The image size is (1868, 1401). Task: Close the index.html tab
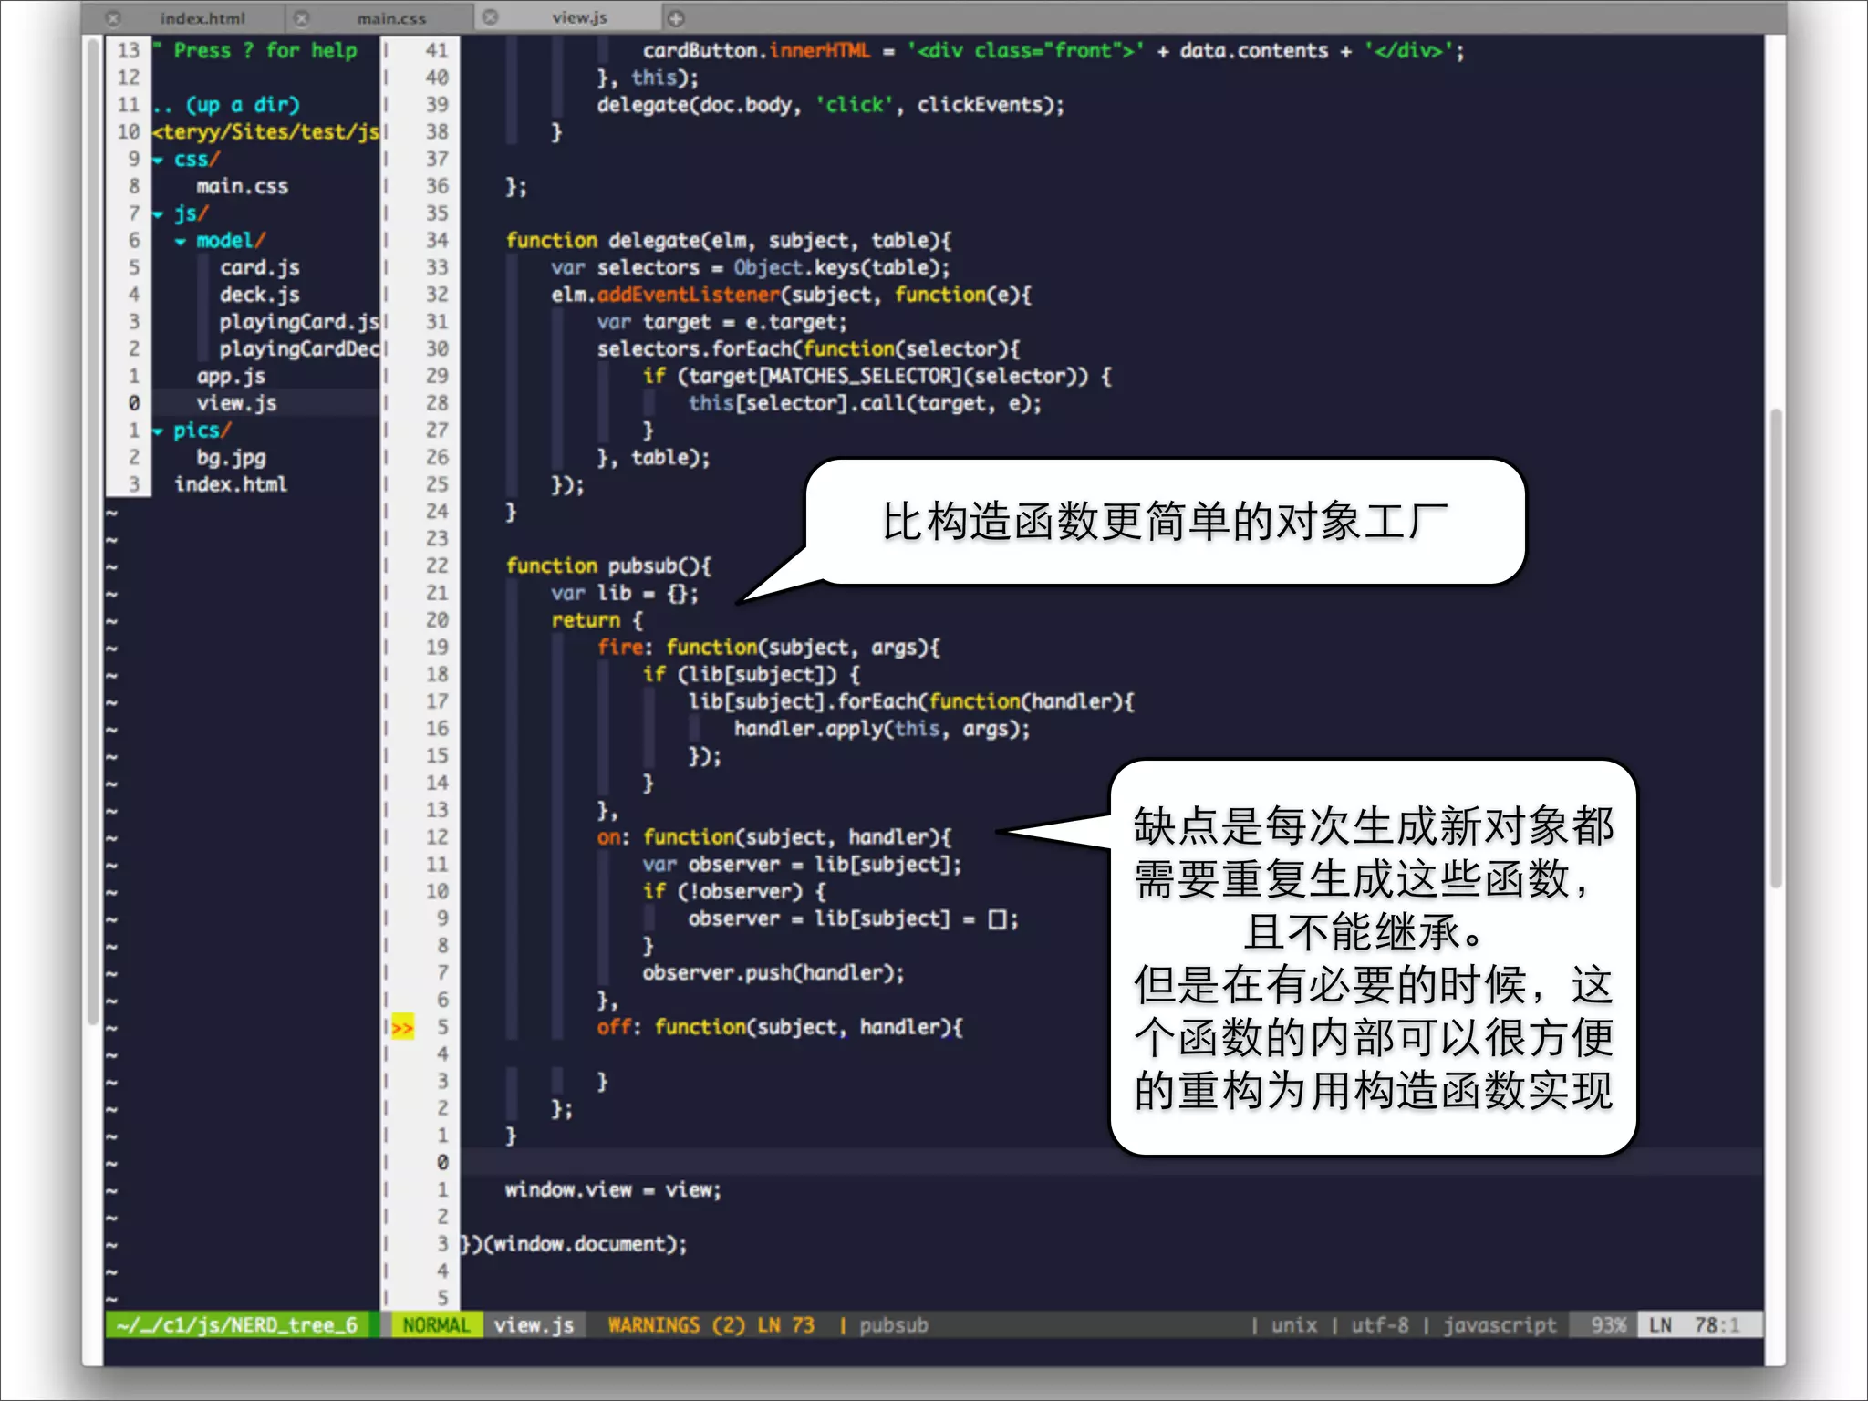(113, 17)
